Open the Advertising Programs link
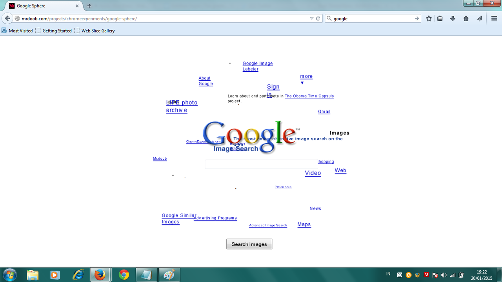 (215, 218)
